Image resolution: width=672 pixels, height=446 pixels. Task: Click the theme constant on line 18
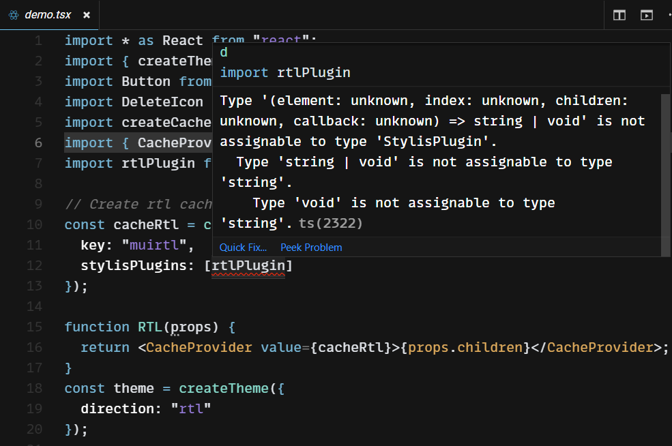(x=134, y=389)
